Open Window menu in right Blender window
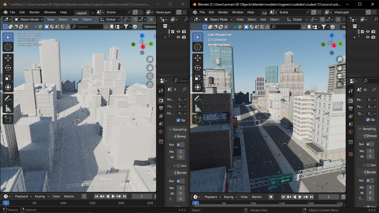The height and width of the screenshot is (213, 379). [x=237, y=12]
